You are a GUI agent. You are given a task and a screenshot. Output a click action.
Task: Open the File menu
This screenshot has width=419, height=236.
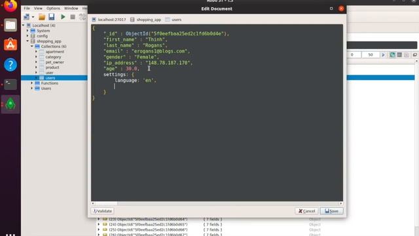[27, 9]
